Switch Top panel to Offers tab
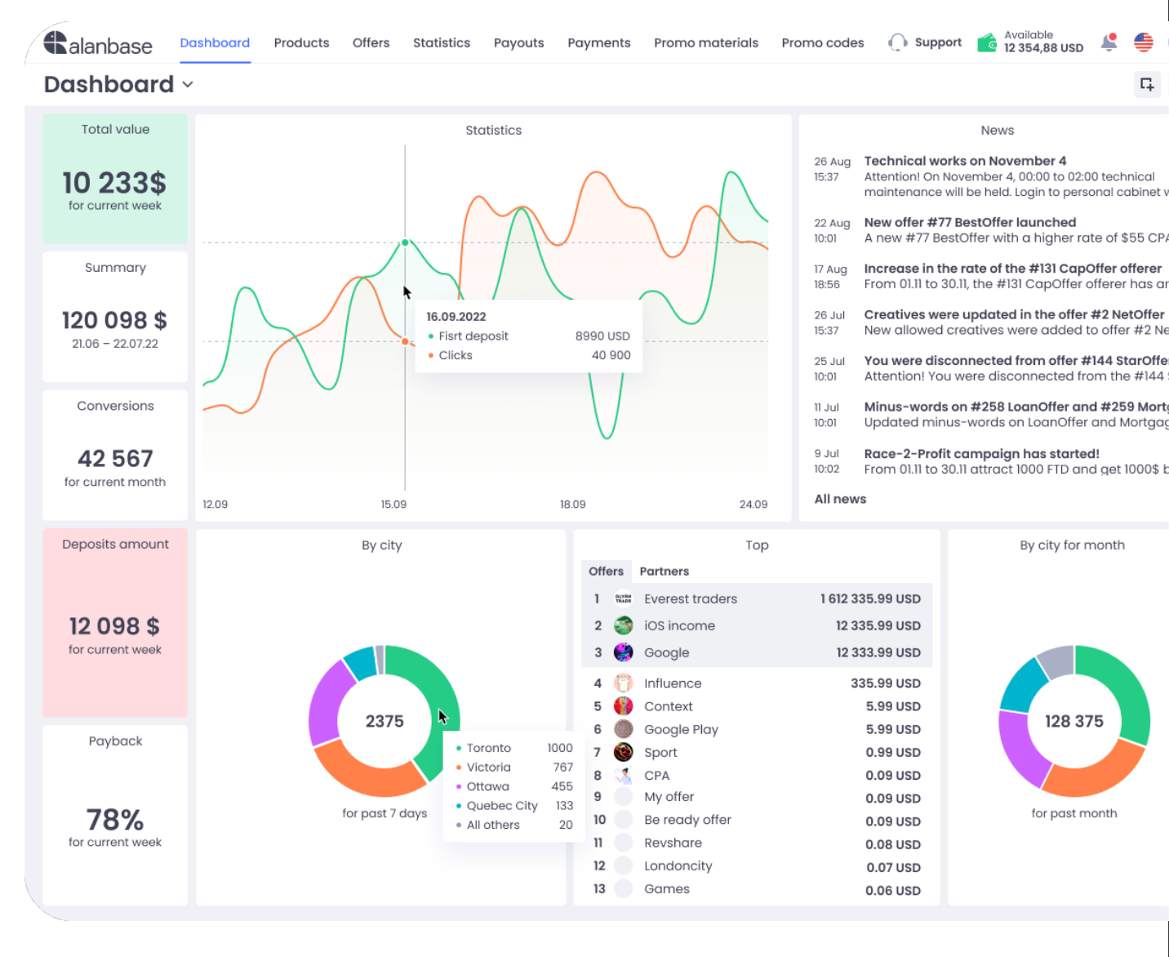The height and width of the screenshot is (957, 1169). (x=606, y=572)
